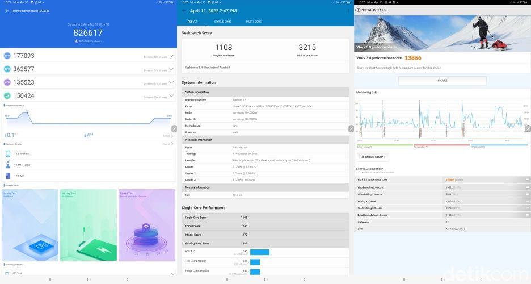
Task: Click the Governor row
Action: point(265,132)
